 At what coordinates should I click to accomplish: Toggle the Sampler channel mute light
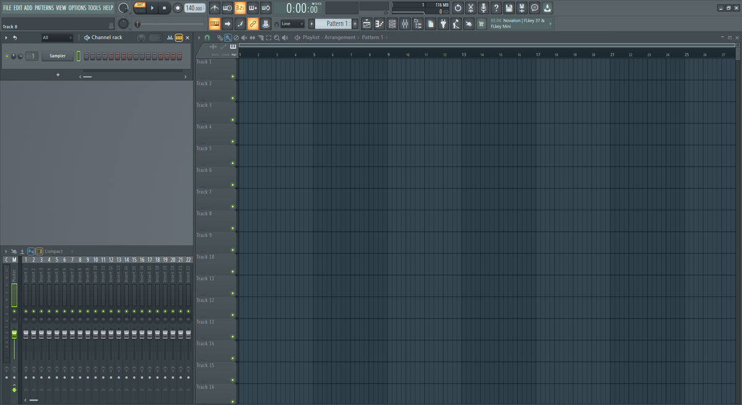(x=7, y=56)
